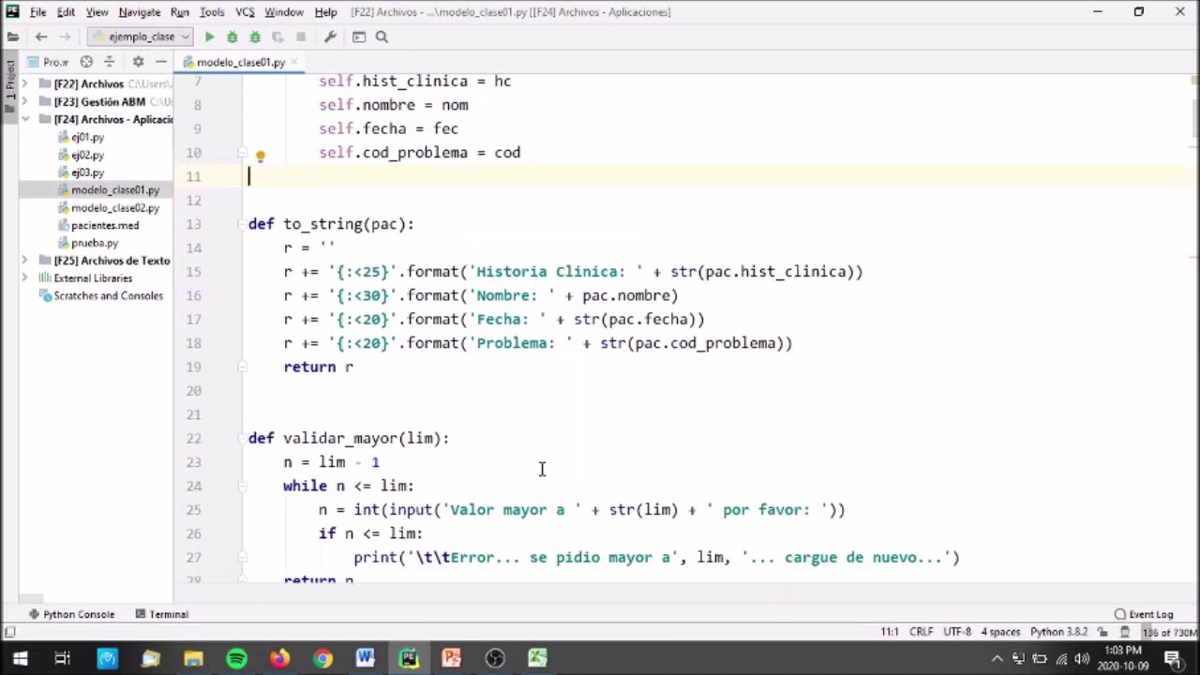
Task: Open ejemplo_clase run configuration dropdown
Action: coord(141,37)
